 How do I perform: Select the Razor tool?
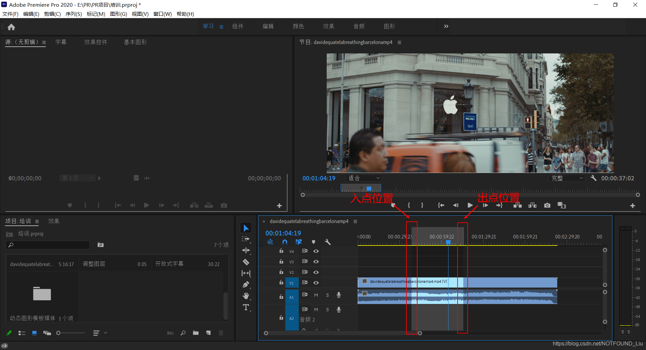pos(246,262)
